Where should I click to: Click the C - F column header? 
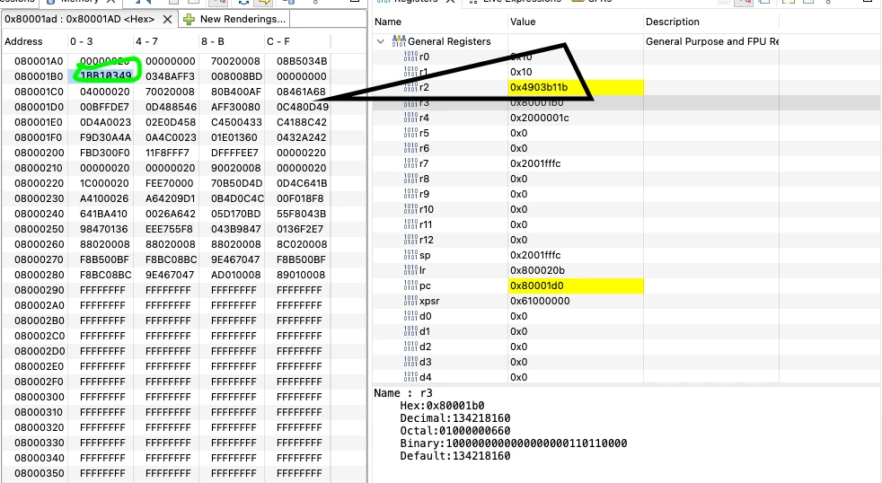(278, 41)
